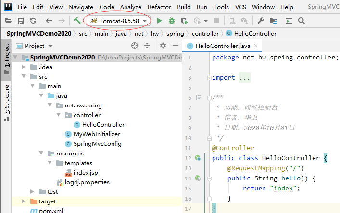Viewport: 340px width, 213px height.
Task: Fold the Javadoc comment at line 6
Action: point(209,98)
